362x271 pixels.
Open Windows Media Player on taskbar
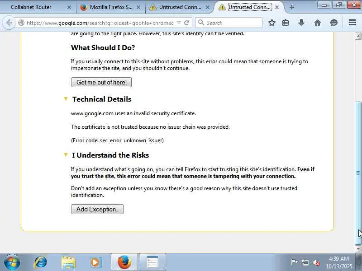tap(95, 262)
